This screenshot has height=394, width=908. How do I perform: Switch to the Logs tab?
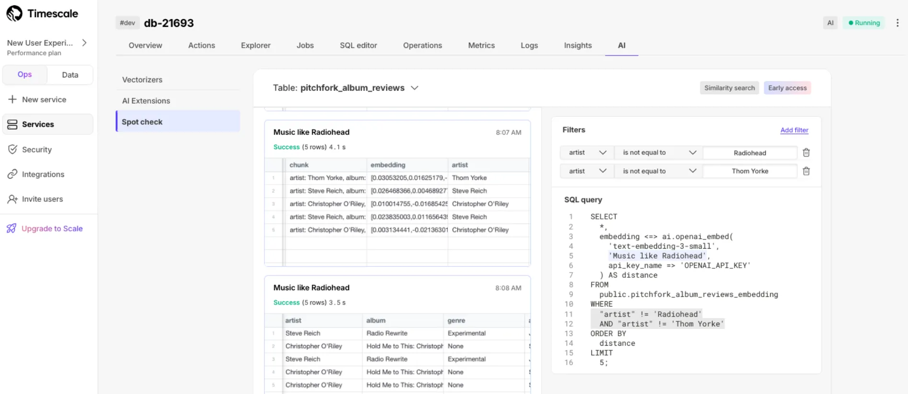(x=529, y=45)
